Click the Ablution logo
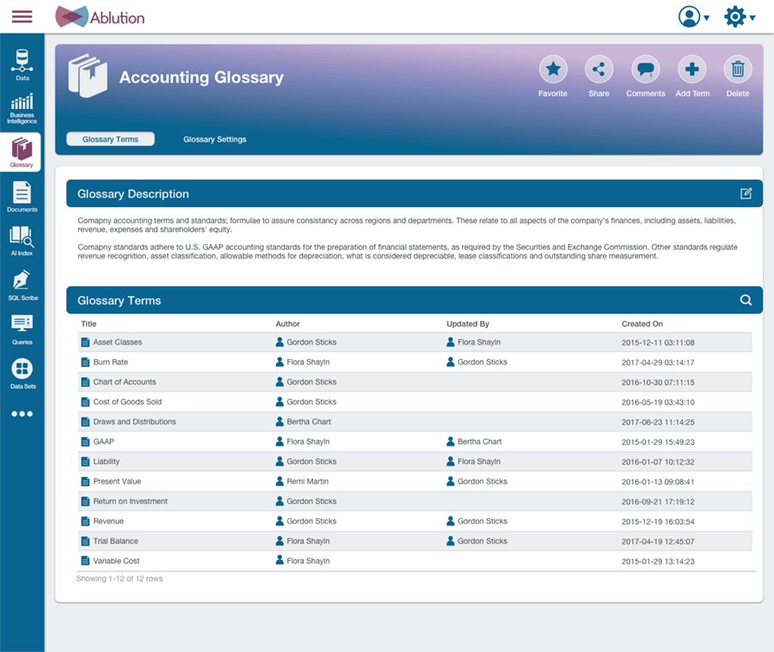Viewport: 774px width, 652px height. tap(100, 17)
